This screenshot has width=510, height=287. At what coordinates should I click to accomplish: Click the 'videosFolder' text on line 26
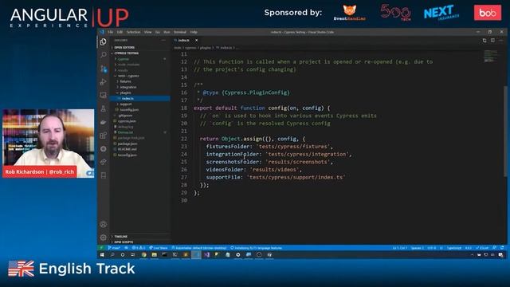click(x=225, y=170)
